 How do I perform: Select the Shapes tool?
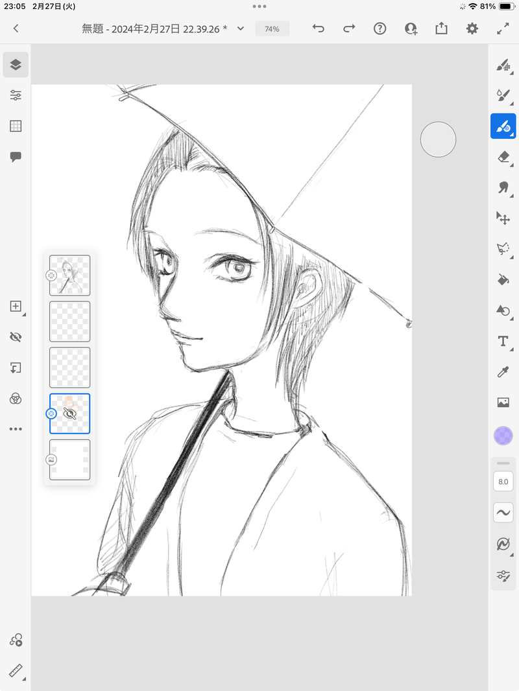tap(503, 310)
